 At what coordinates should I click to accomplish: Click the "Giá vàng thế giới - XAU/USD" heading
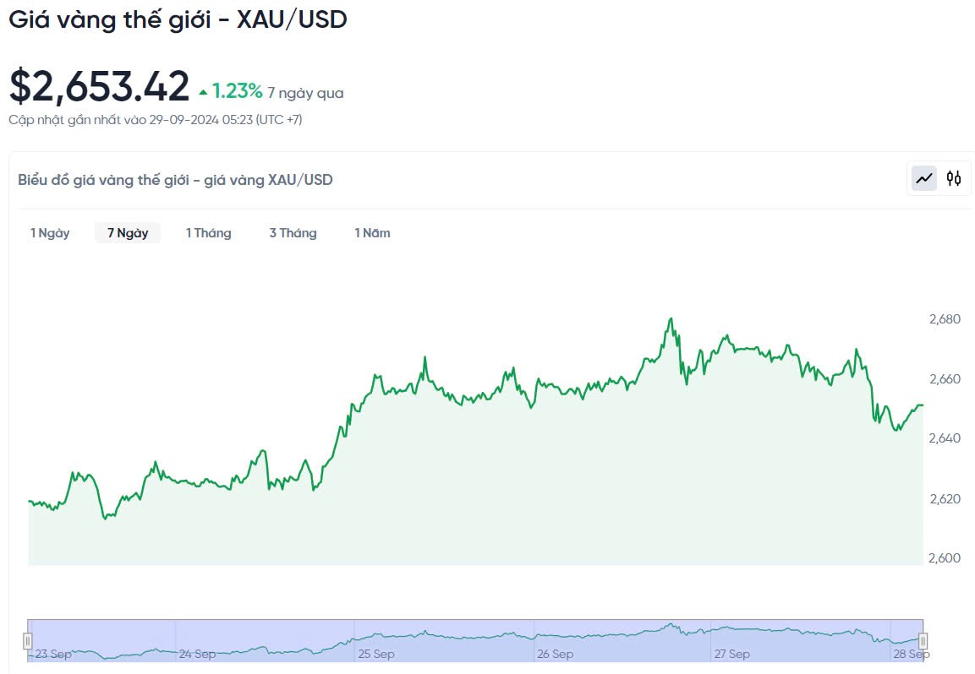pos(178,19)
